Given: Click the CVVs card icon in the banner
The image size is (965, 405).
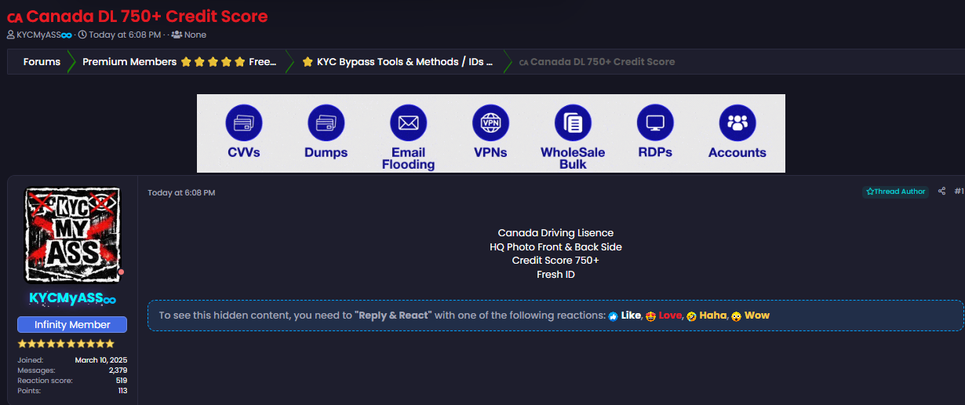Looking at the screenshot, I should (x=244, y=123).
